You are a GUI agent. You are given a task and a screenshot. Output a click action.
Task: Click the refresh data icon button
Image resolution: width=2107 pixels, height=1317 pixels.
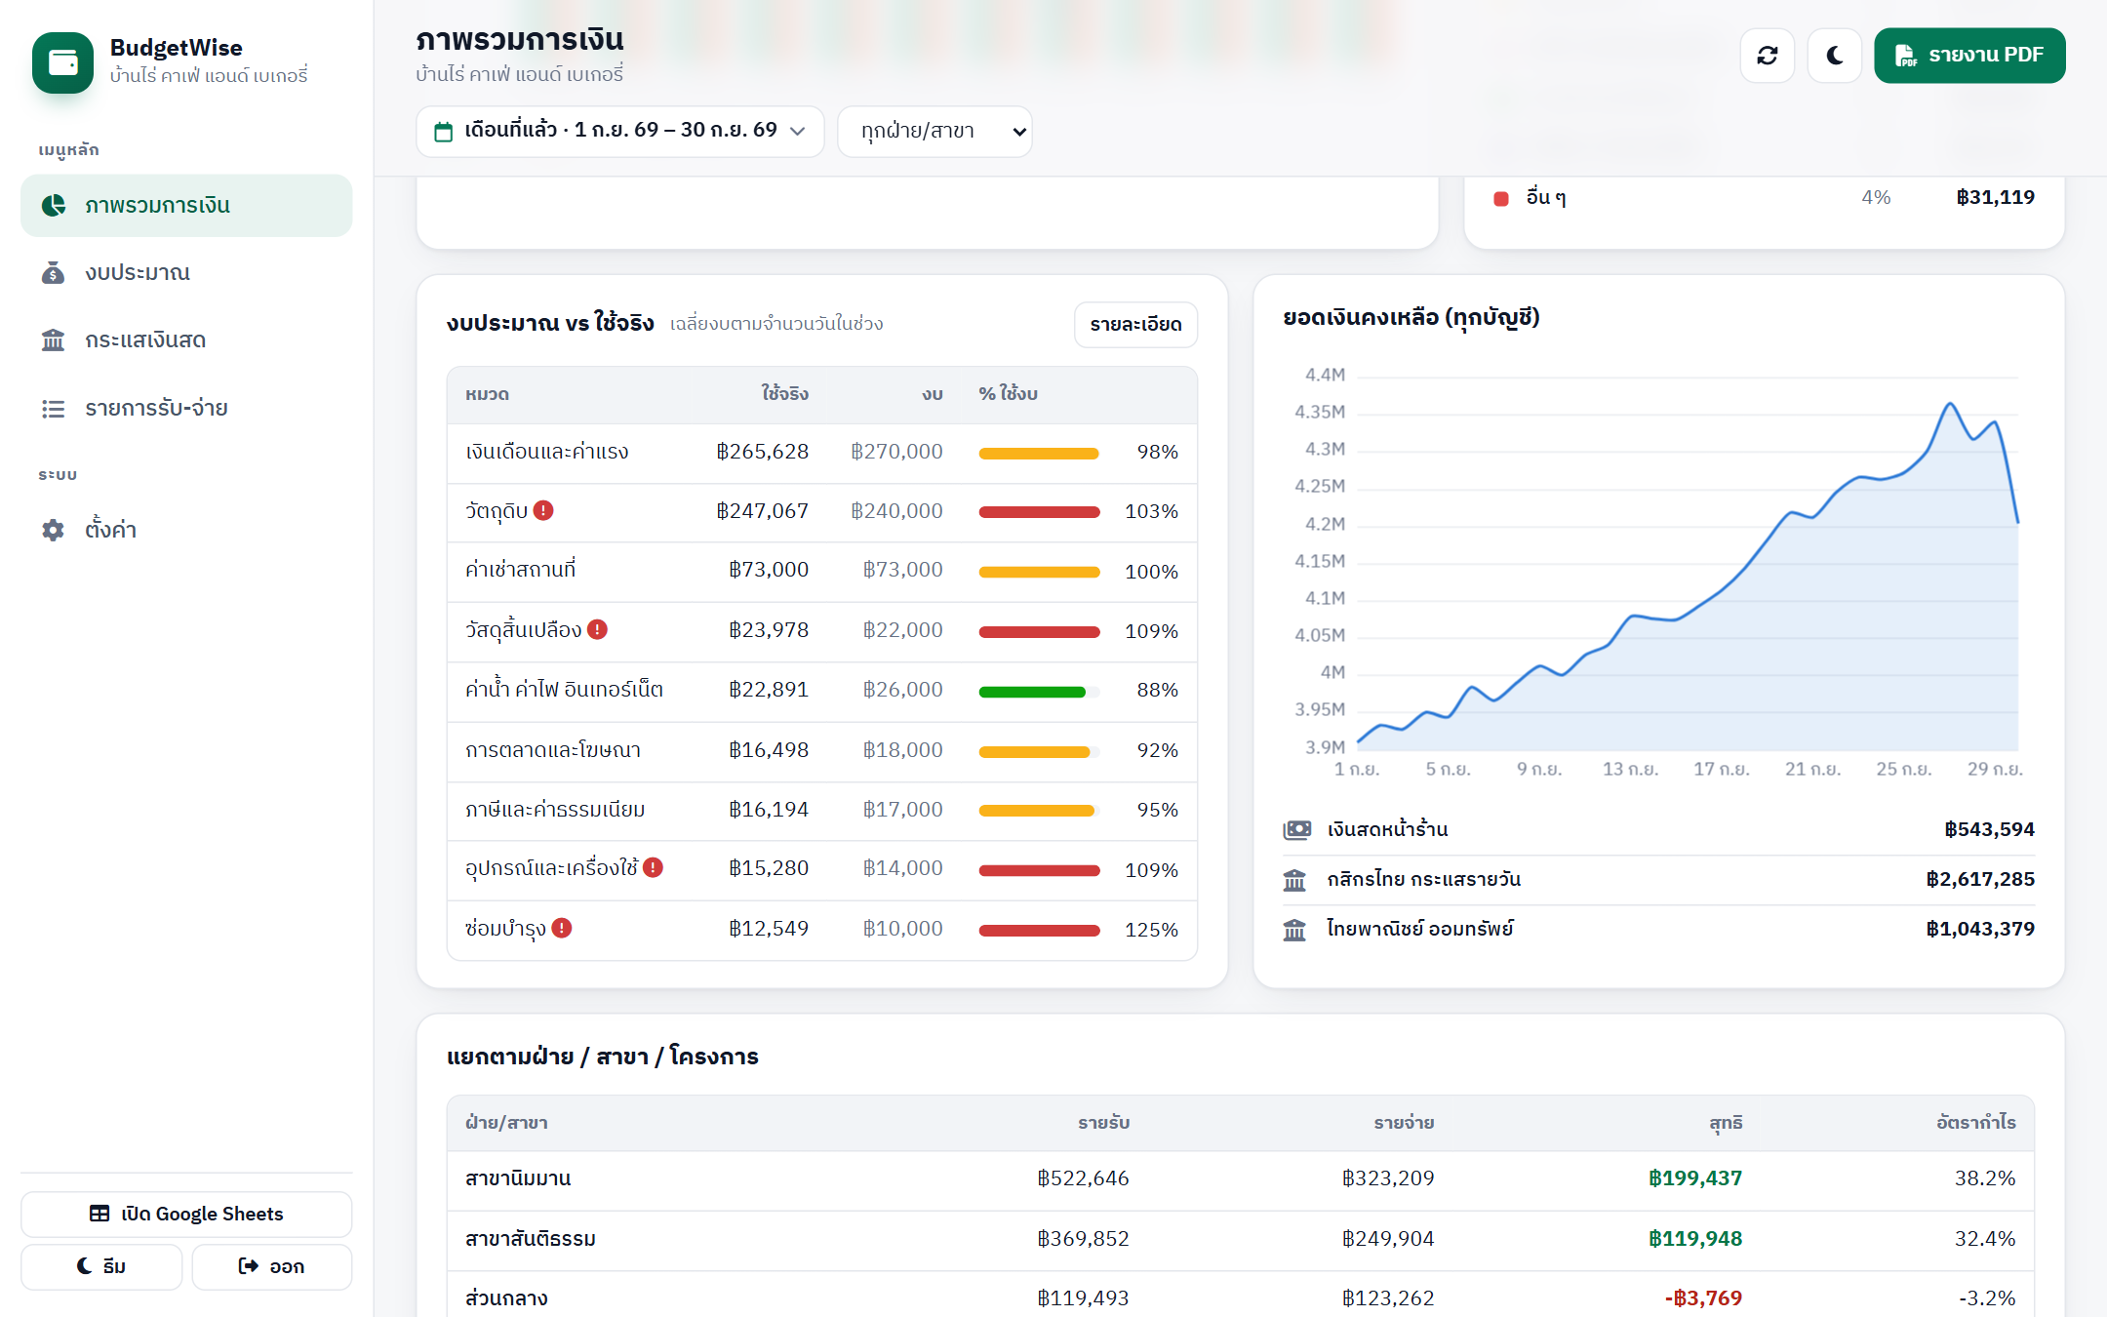1767,56
